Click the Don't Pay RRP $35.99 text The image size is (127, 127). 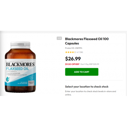point(90,64)
